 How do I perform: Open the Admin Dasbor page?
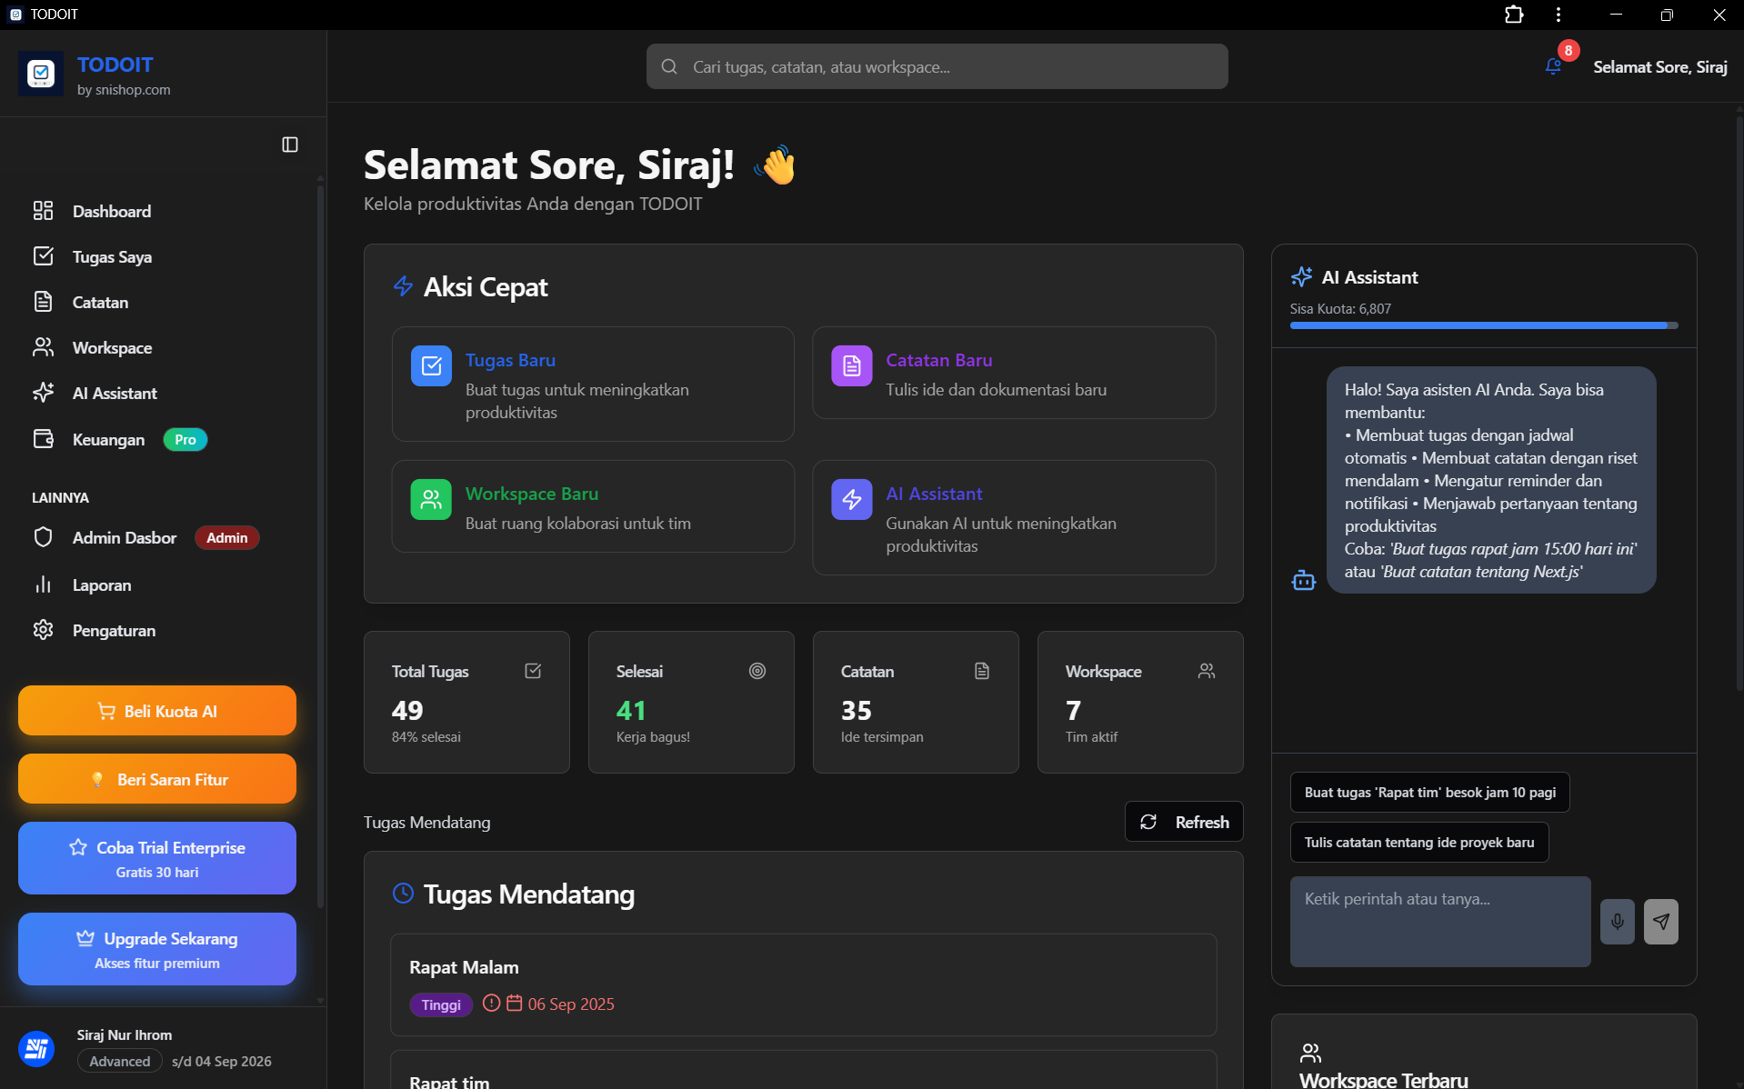click(125, 538)
